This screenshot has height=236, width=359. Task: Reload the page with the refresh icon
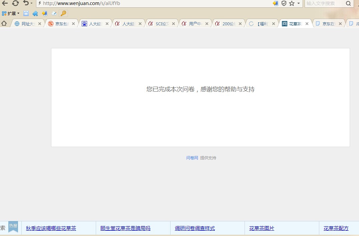tap(15, 3)
